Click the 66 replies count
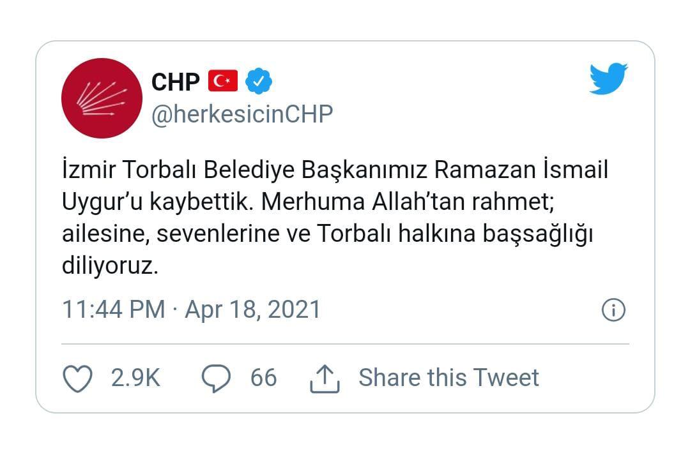 pyautogui.click(x=264, y=378)
